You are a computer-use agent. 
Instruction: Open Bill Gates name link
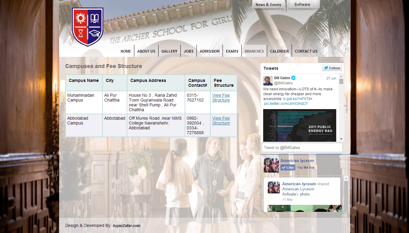coord(282,78)
